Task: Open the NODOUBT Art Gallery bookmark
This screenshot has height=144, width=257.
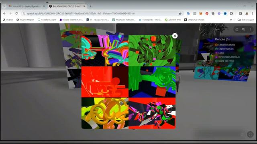Action: tap(124, 20)
